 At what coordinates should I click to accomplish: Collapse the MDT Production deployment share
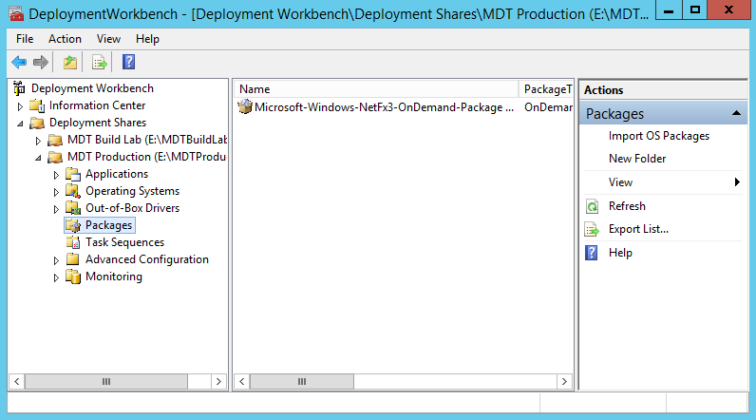[x=38, y=158]
